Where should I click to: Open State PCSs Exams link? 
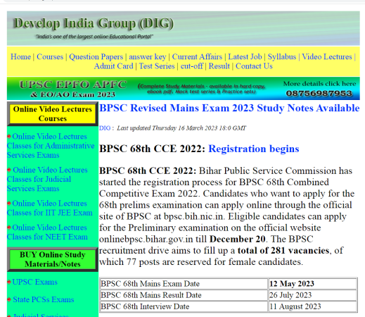click(44, 299)
